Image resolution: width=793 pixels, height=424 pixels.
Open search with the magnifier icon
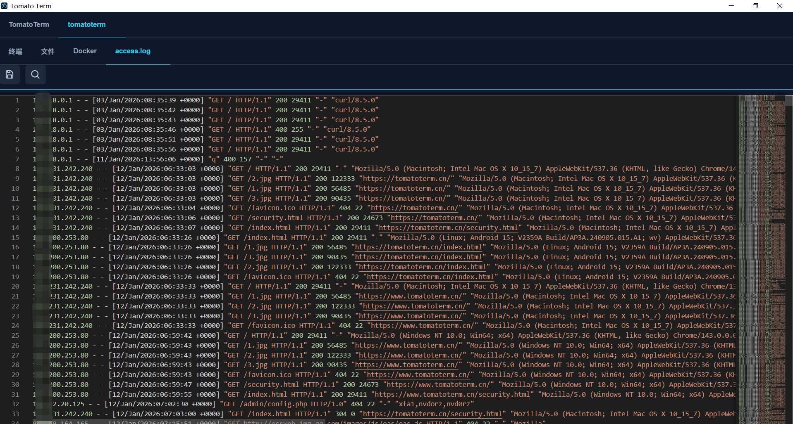[36, 74]
